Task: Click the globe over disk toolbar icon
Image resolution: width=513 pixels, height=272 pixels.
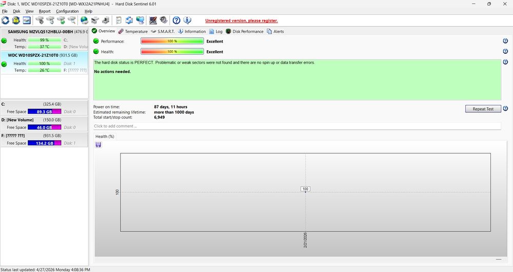Action: (85, 20)
